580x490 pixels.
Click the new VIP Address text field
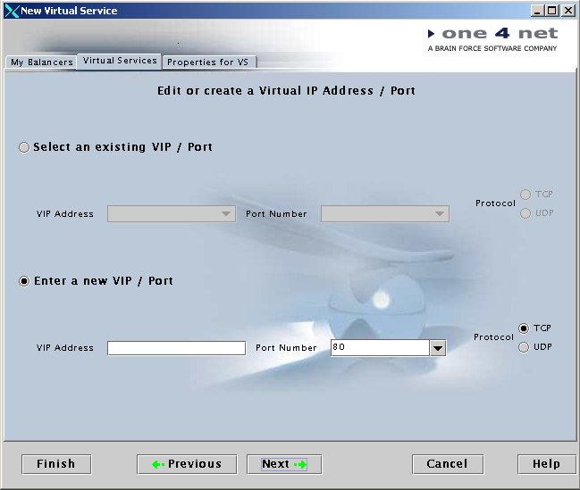[176, 348]
